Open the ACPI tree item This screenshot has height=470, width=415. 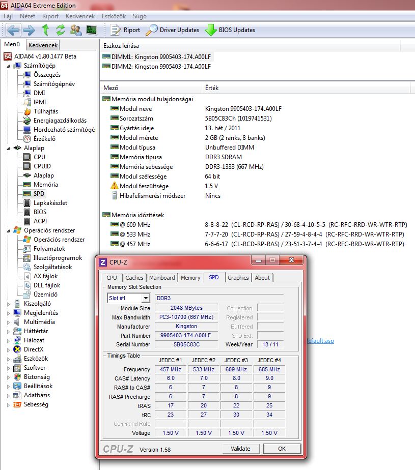[x=40, y=221]
